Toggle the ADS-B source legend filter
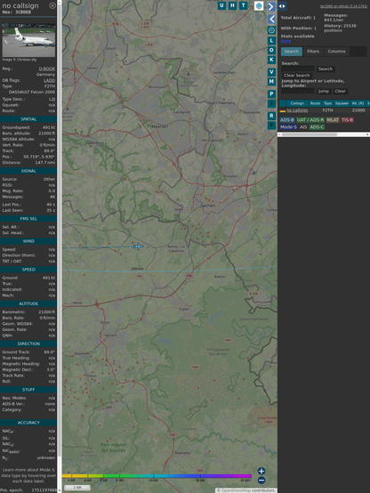 coord(287,120)
